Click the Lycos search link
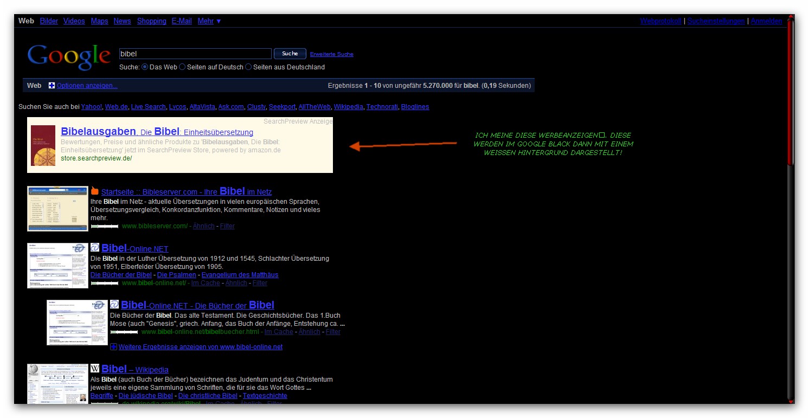Image resolution: width=809 pixels, height=418 pixels. [x=177, y=107]
